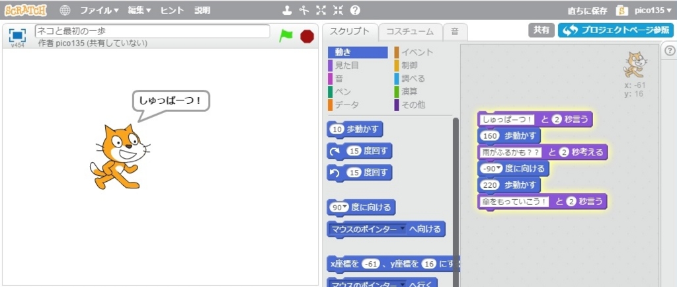Image resolution: width=677 pixels, height=287 pixels.
Task: Click the 10 field in 歩動かす palette block
Action: click(338, 130)
